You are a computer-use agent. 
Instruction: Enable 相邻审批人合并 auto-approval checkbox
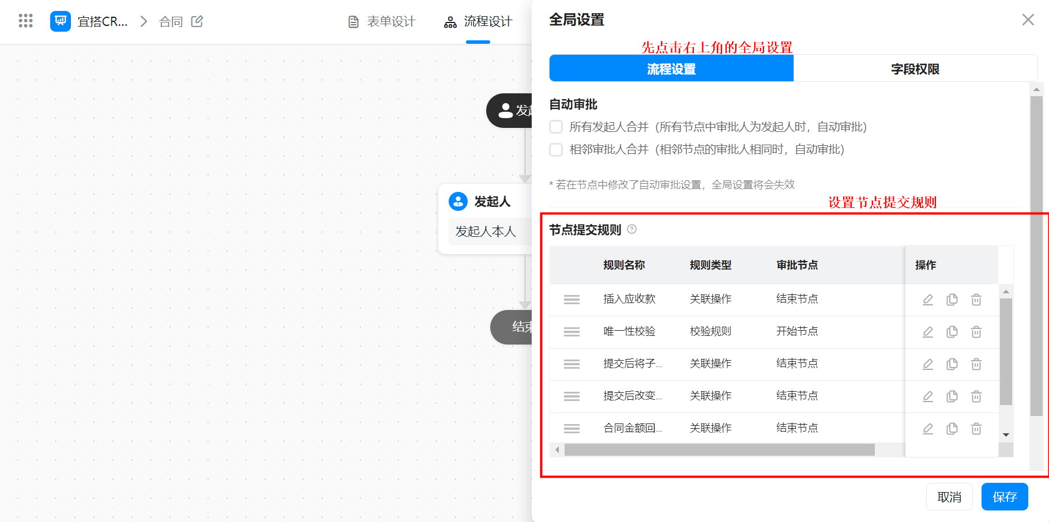556,150
